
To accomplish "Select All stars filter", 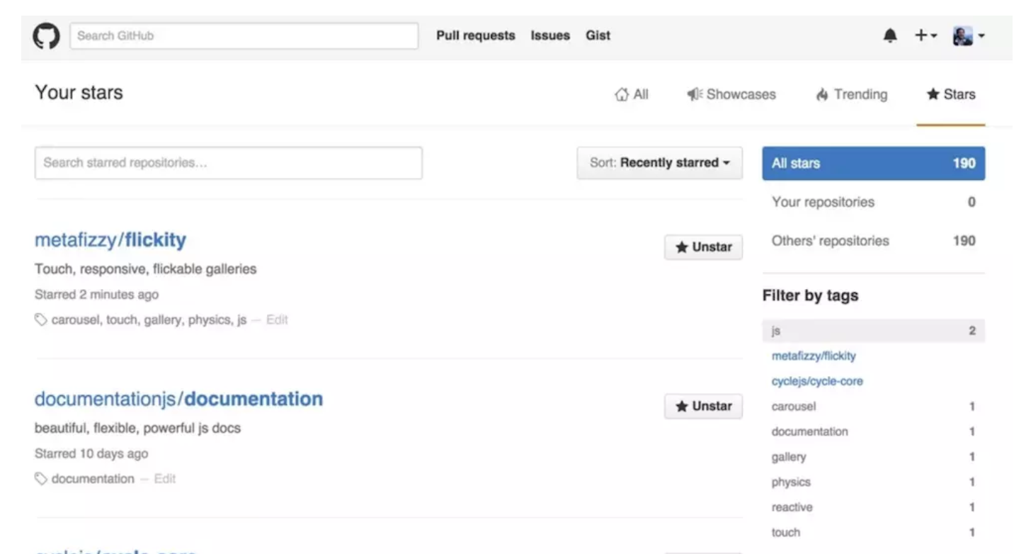I will (873, 164).
